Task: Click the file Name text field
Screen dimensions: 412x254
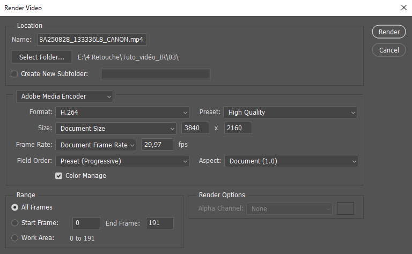Action: [92, 40]
